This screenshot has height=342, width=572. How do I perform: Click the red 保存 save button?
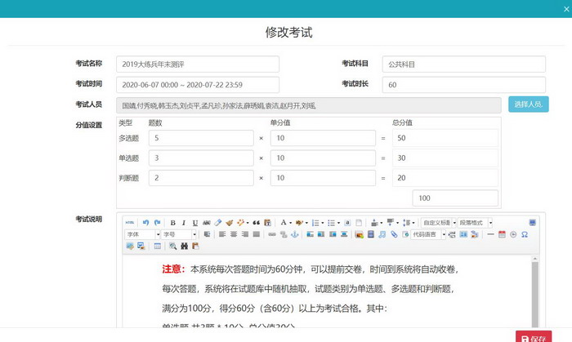[534, 339]
